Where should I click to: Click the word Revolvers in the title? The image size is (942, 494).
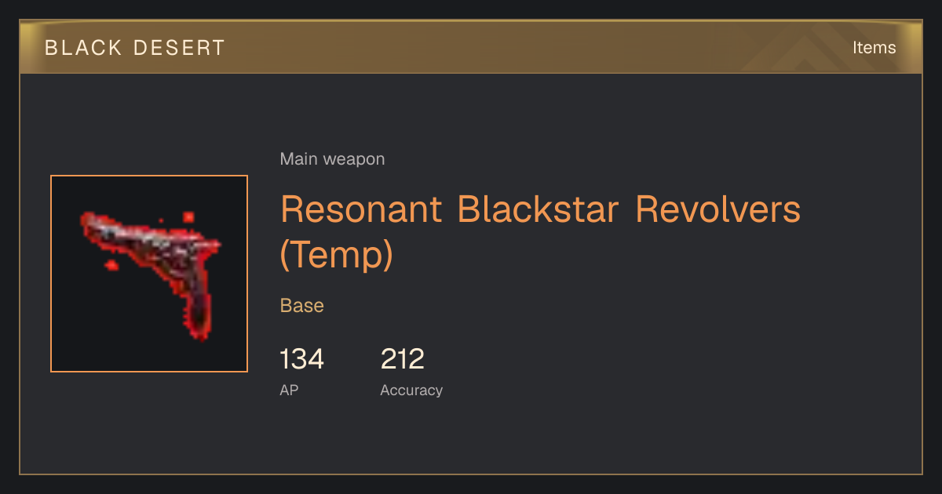(717, 209)
